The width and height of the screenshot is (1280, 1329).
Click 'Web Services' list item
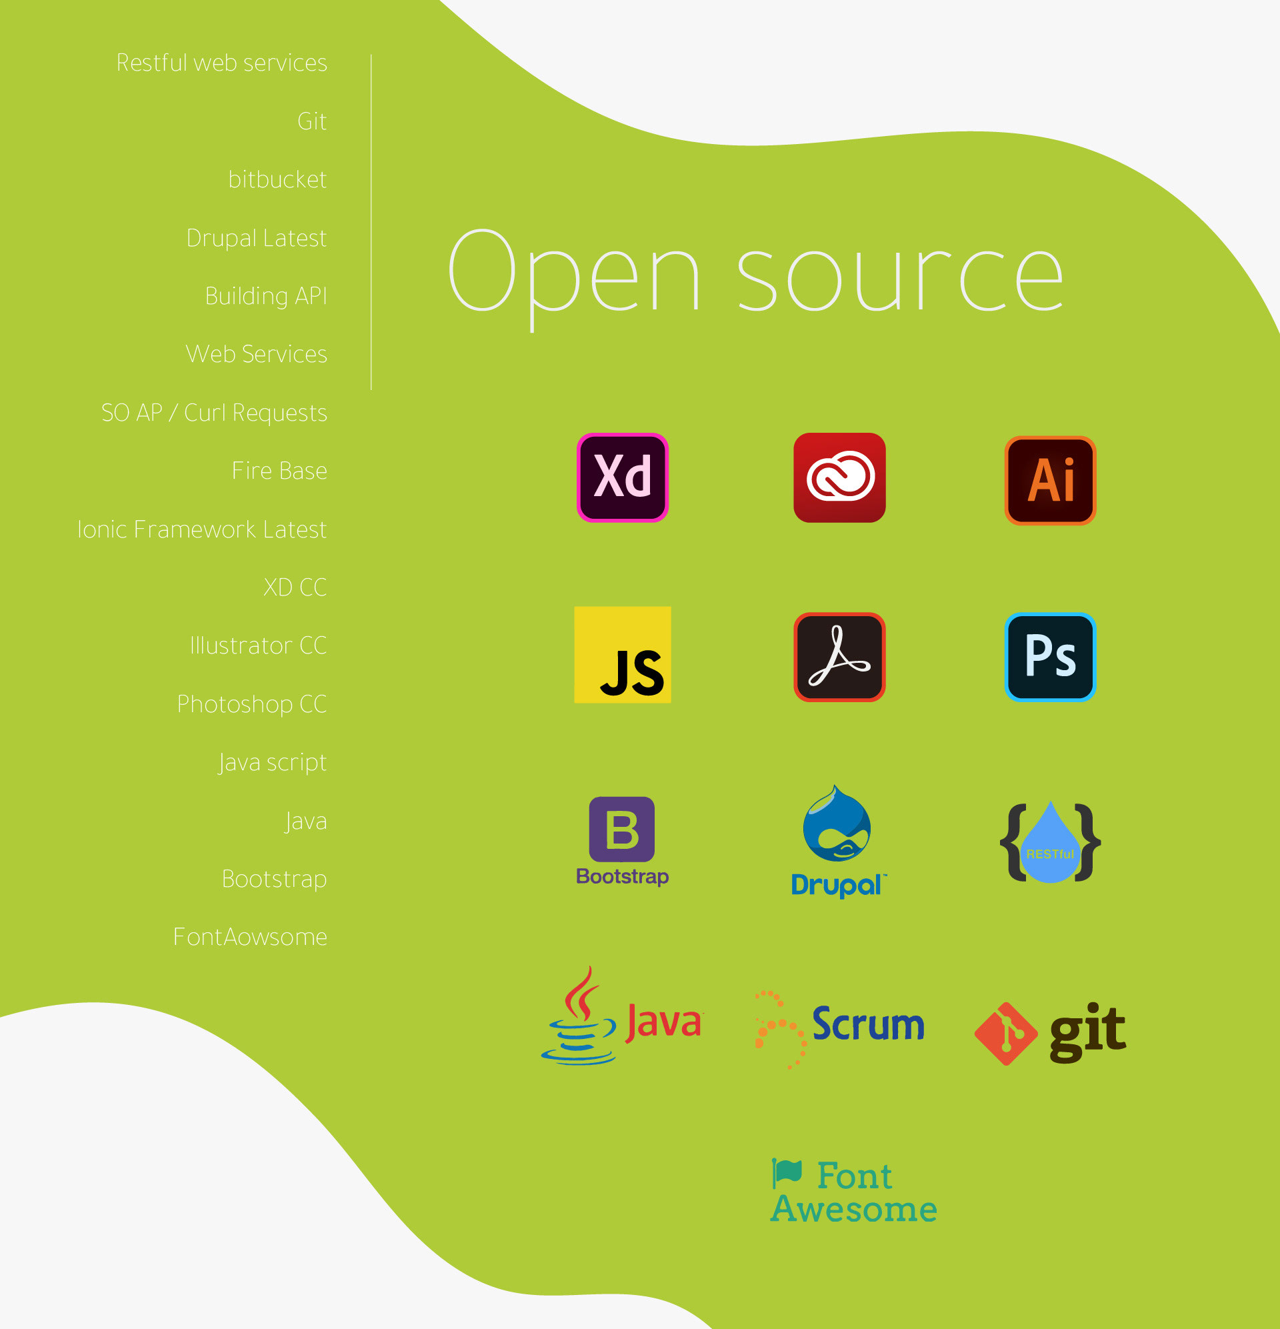[256, 354]
